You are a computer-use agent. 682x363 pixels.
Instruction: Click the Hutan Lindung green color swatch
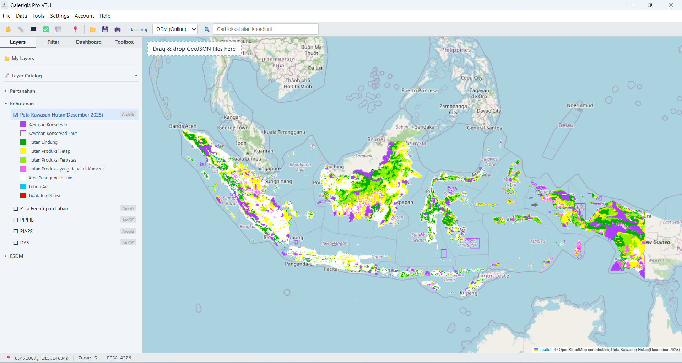pyautogui.click(x=23, y=142)
